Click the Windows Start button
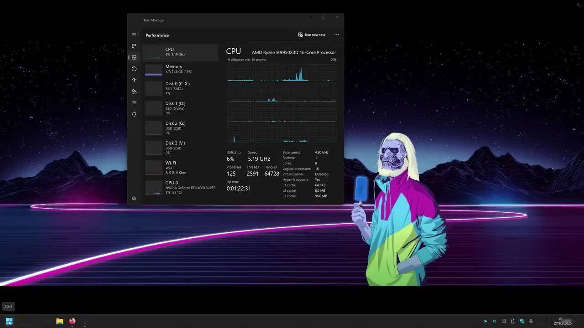Viewport: 584px width, 328px height. point(9,321)
